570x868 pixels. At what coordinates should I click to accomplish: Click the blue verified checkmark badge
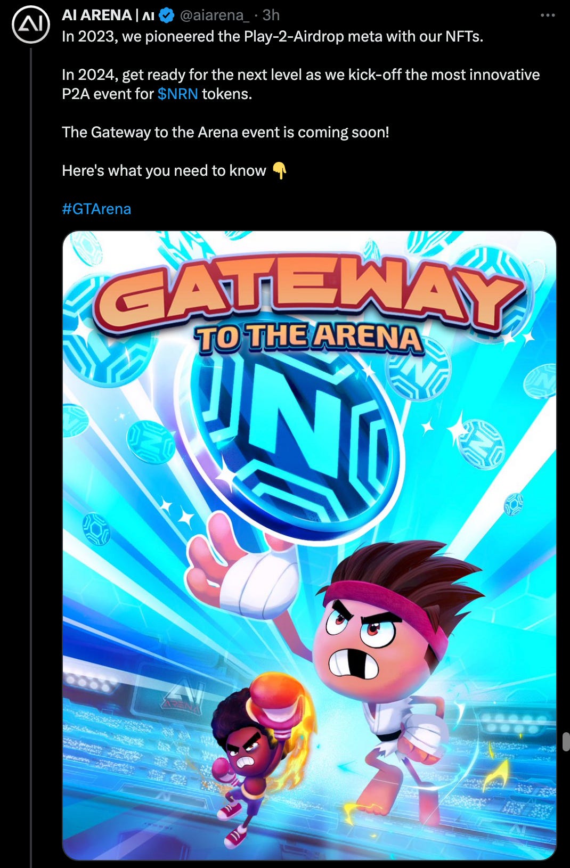click(167, 15)
